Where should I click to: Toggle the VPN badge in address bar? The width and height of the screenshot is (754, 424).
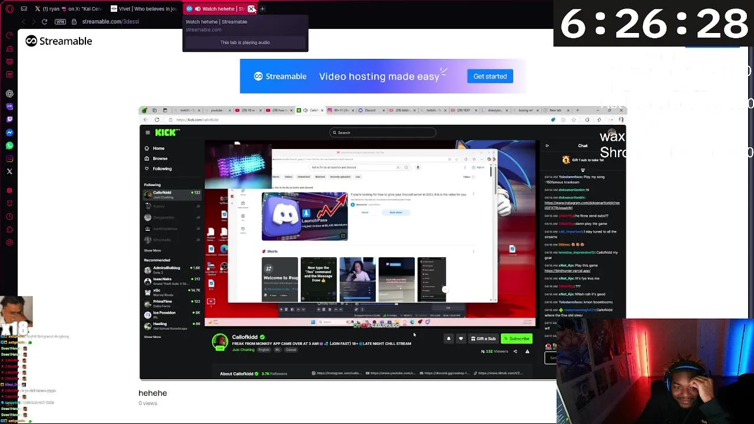[x=60, y=22]
